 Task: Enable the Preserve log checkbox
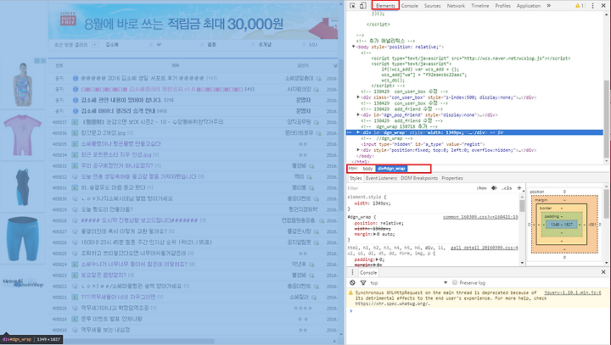tap(454, 283)
